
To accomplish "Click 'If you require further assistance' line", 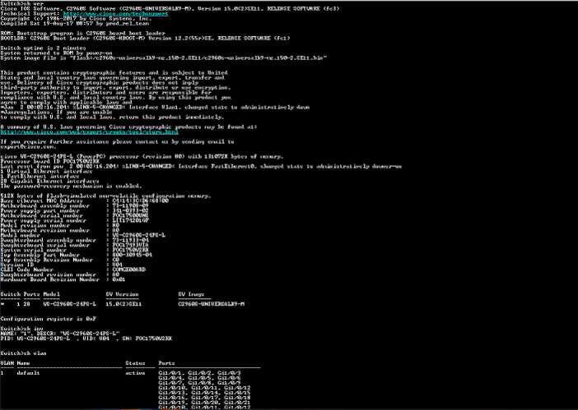I will 117,141.
